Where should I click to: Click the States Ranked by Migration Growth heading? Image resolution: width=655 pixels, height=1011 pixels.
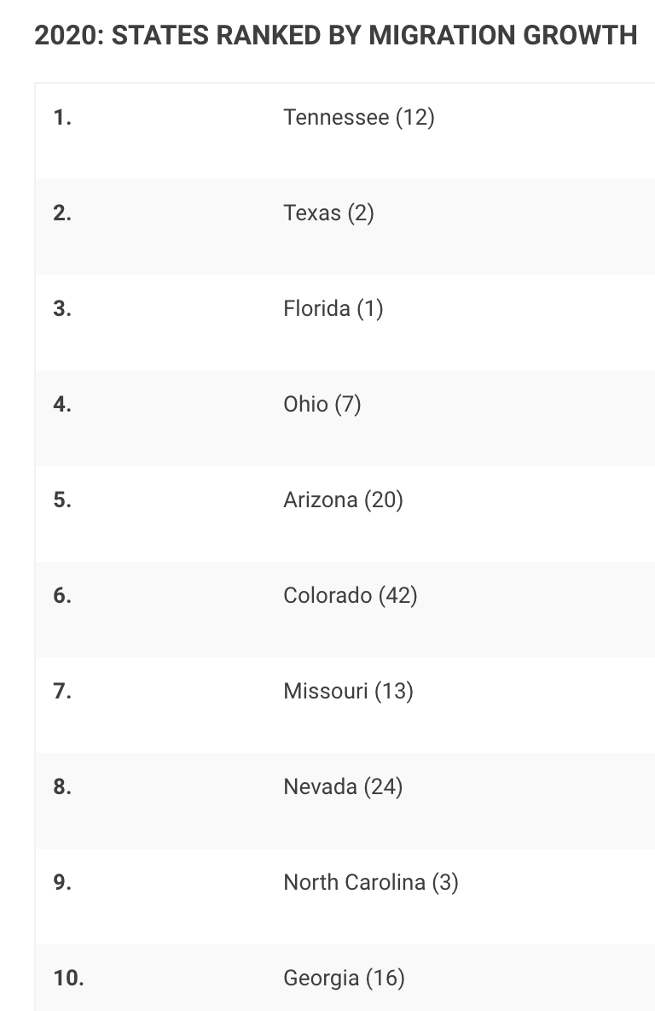(x=335, y=35)
